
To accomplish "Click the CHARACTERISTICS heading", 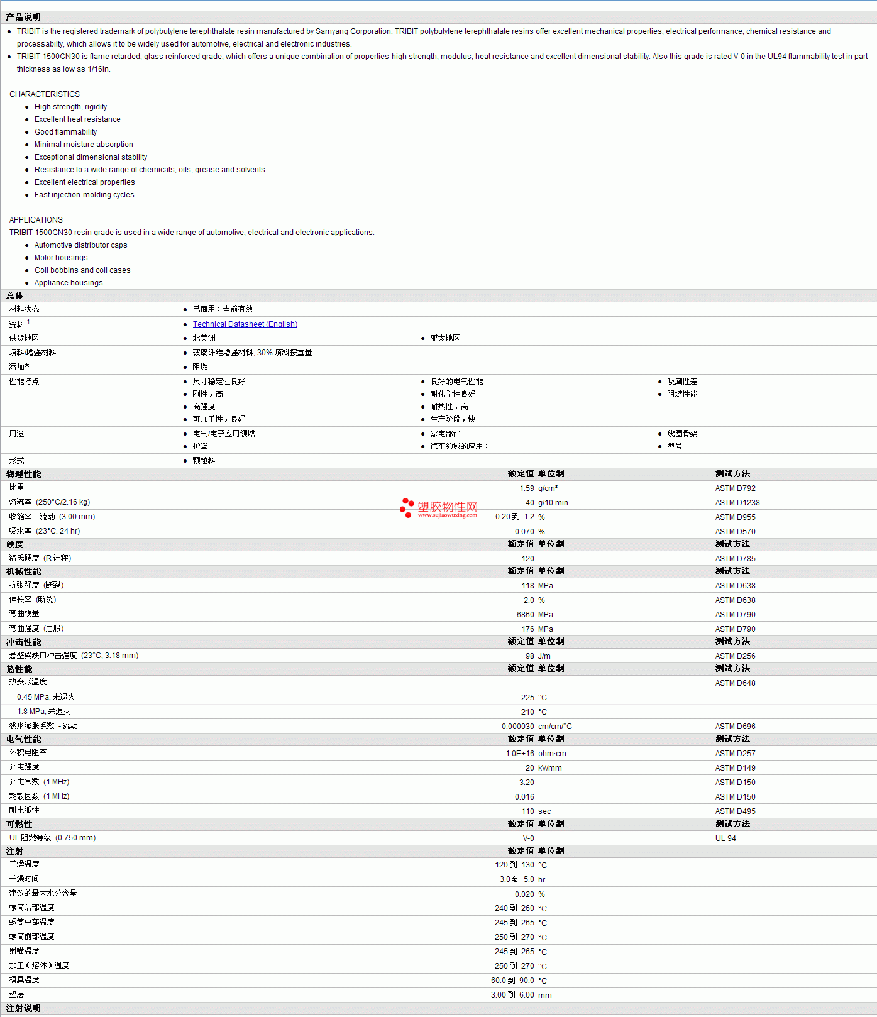I will (x=45, y=94).
